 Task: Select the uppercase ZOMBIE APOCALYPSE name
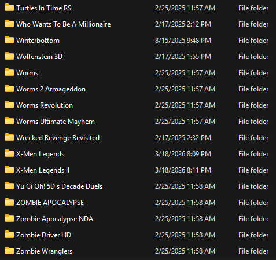(x=50, y=203)
